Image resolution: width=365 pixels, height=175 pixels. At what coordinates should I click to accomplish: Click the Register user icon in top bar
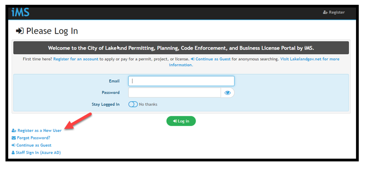(x=325, y=12)
